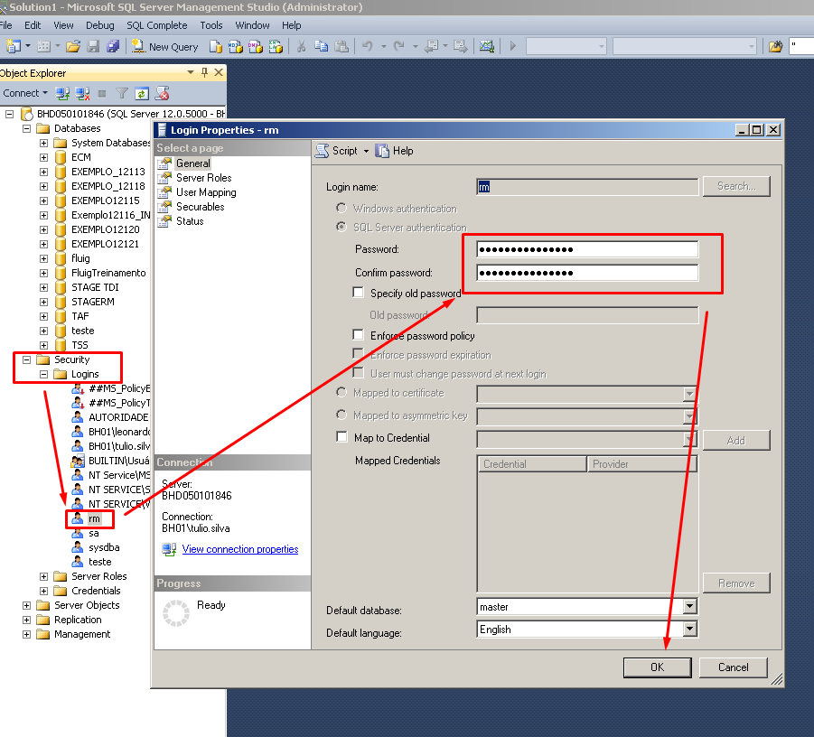Click the Paste clipboard icon
Image resolution: width=814 pixels, height=737 pixels.
342,47
